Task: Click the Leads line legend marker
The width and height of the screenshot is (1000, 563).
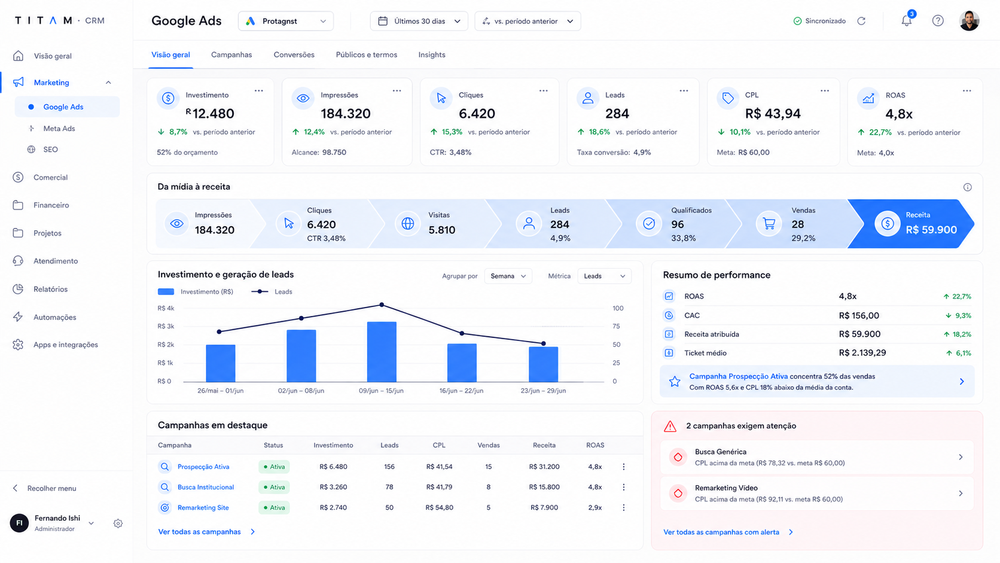Action: 260,292
